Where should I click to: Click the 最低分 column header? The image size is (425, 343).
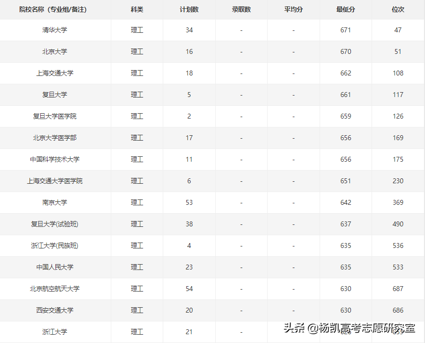[346, 9]
